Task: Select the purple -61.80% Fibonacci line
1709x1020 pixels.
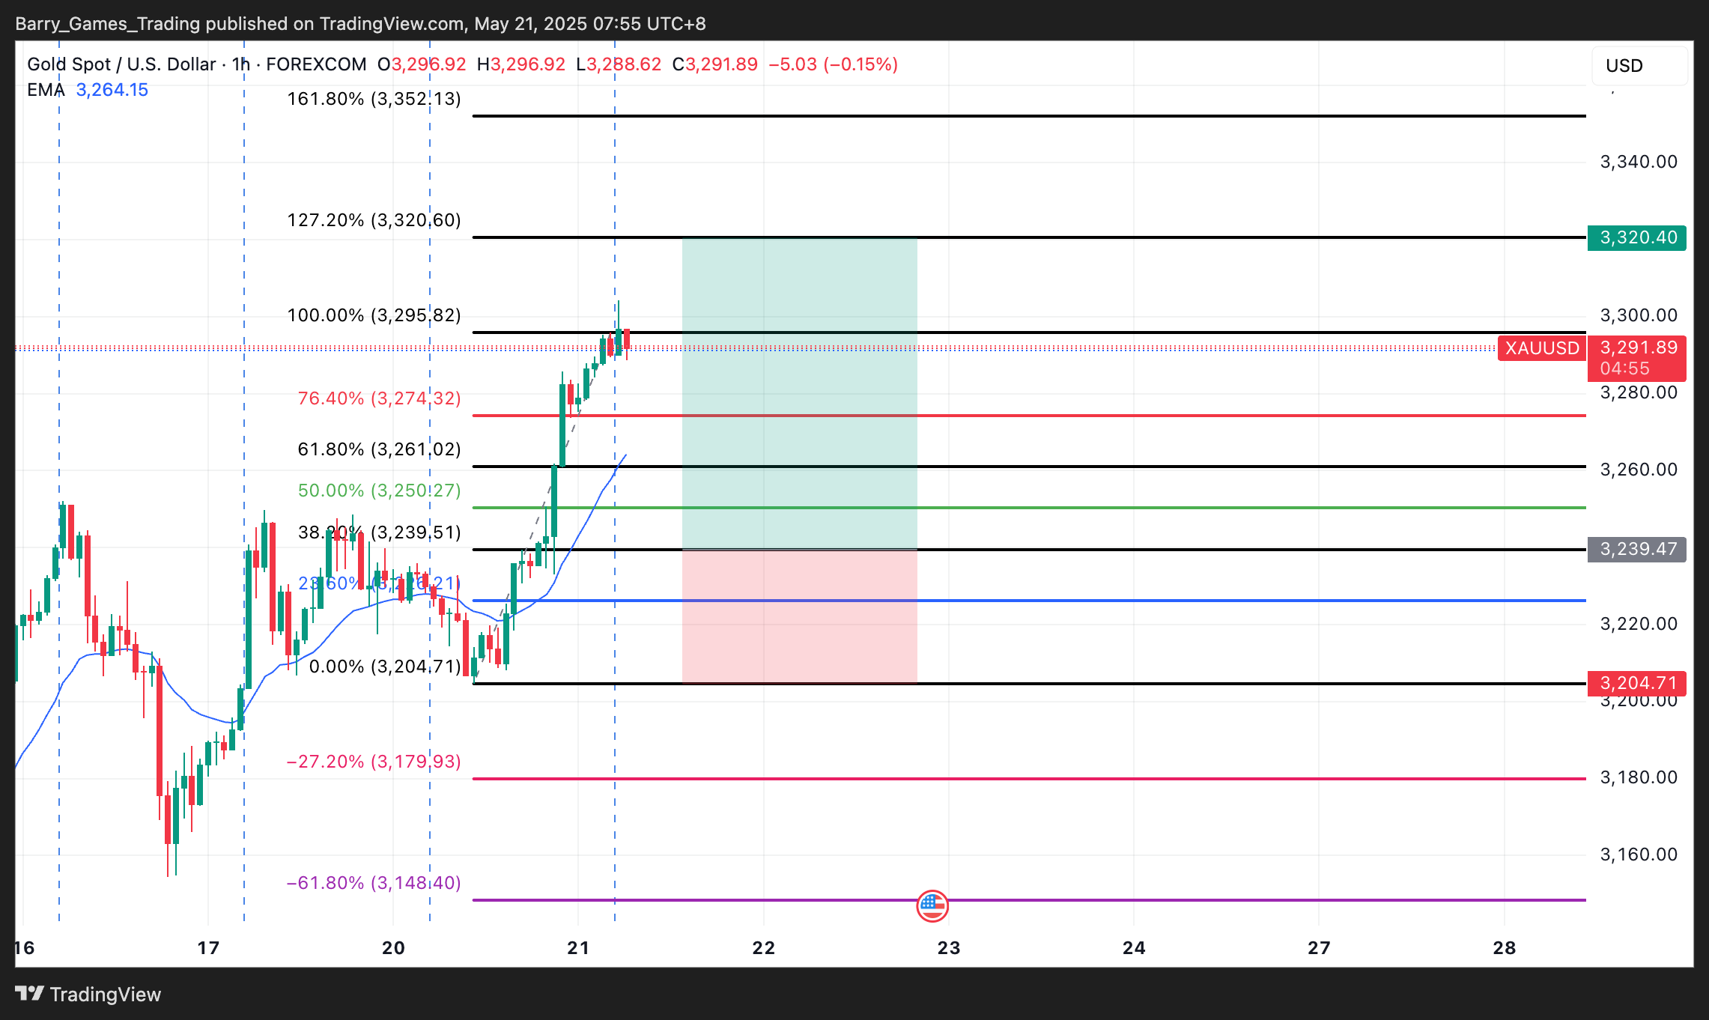Action: (1198, 900)
